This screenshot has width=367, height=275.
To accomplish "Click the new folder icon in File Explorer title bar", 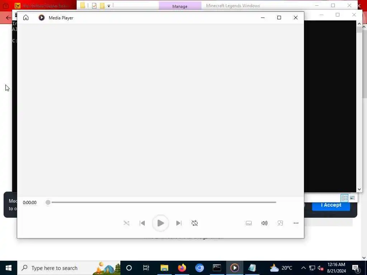I will tap(102, 6).
